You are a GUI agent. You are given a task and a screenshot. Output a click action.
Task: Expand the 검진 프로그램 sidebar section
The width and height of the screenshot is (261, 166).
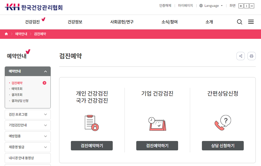[x=27, y=114]
